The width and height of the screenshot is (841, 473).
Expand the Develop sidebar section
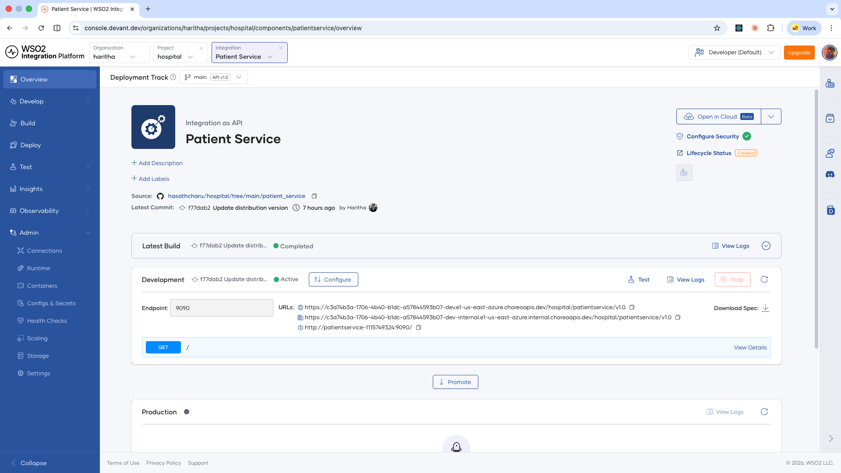pyautogui.click(x=50, y=101)
